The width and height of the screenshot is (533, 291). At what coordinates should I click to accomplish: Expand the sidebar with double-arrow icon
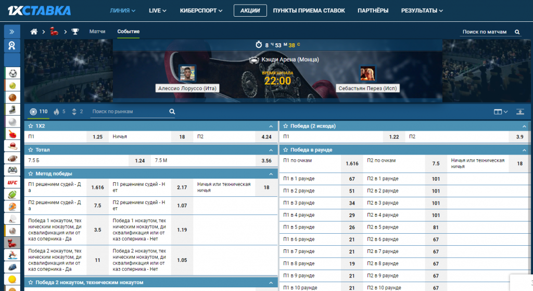12,31
